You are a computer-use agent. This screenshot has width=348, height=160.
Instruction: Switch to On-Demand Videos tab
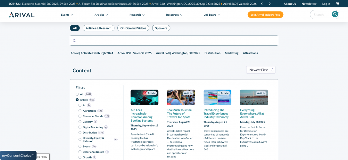[x=133, y=28]
